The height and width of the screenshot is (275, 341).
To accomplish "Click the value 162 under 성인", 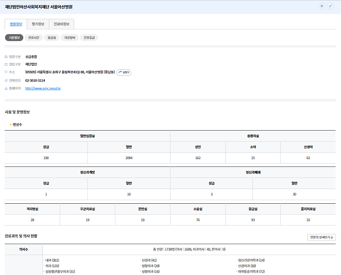I will pyautogui.click(x=198, y=158).
